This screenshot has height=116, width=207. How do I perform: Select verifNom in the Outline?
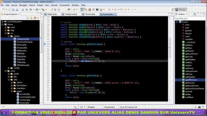coord(189,97)
